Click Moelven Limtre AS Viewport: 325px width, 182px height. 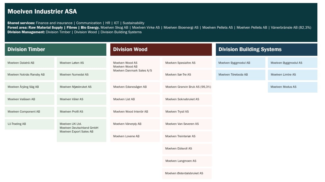(x=292, y=75)
